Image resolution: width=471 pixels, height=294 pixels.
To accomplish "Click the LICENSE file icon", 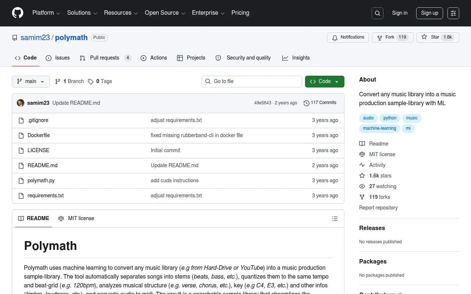I will [21, 151].
